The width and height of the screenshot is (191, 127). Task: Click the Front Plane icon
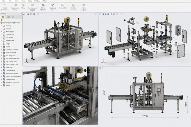pos(4,35)
